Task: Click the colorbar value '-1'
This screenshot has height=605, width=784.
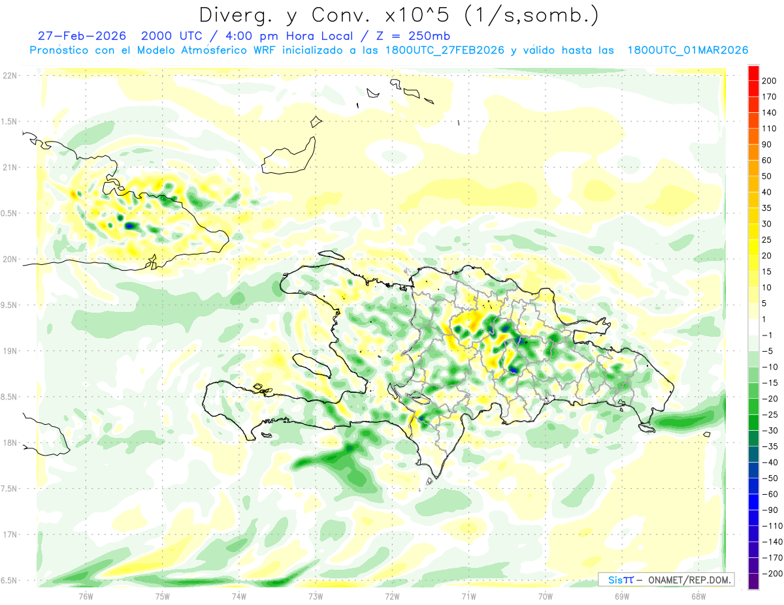Action: pos(768,335)
